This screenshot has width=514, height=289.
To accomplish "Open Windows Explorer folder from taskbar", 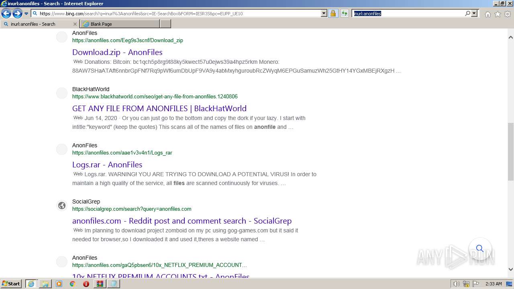I will (45, 284).
